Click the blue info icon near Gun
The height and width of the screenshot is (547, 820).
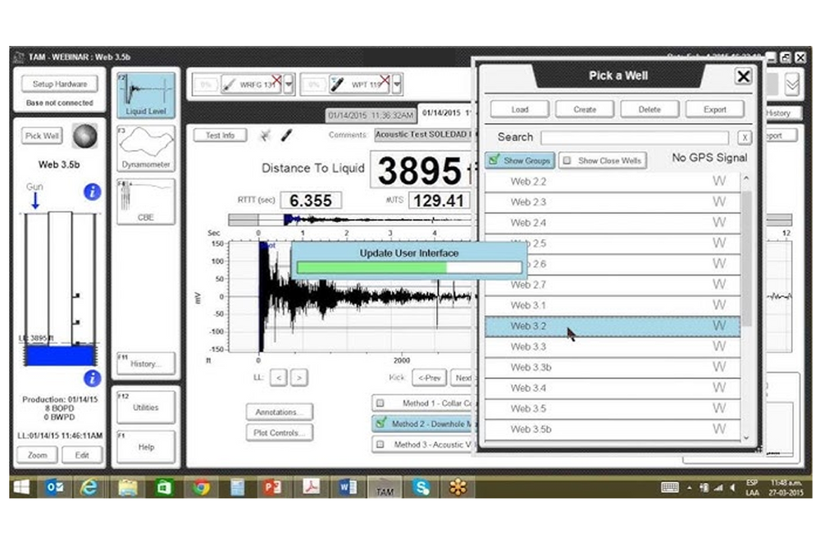point(93,192)
